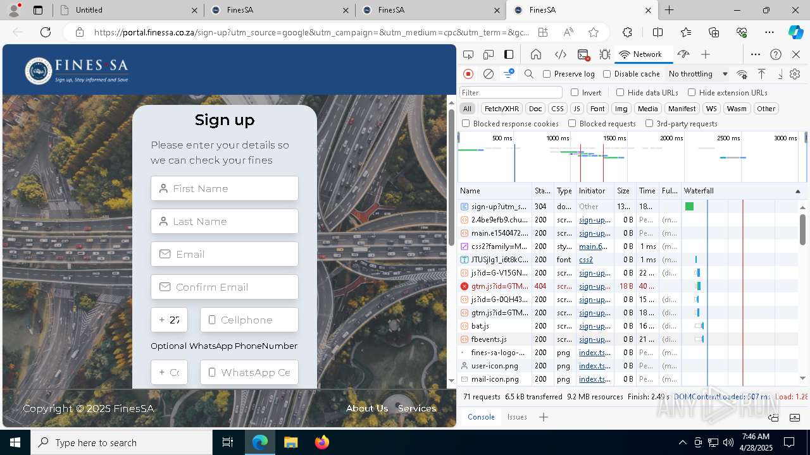The height and width of the screenshot is (455, 810).
Task: Open the Sources debugger bug icon
Action: [x=605, y=54]
